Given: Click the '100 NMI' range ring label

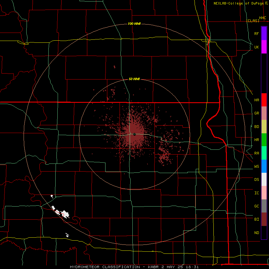Looking at the screenshot, I should (x=134, y=24).
